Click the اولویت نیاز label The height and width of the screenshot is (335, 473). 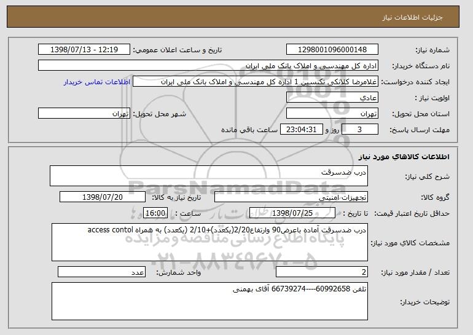(x=432, y=98)
